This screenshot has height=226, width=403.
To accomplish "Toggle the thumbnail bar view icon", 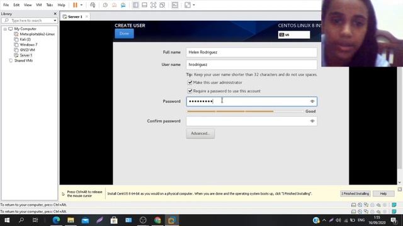I will coord(144,5).
